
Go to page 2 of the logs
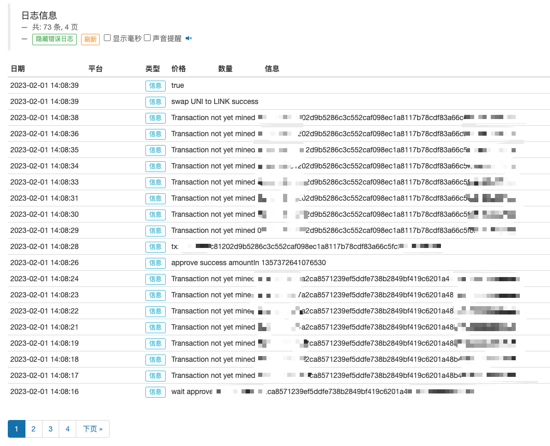(x=33, y=428)
